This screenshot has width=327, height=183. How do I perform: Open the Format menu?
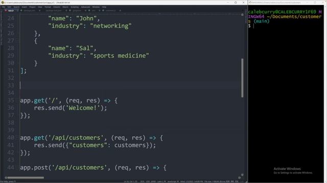click(48, 7)
